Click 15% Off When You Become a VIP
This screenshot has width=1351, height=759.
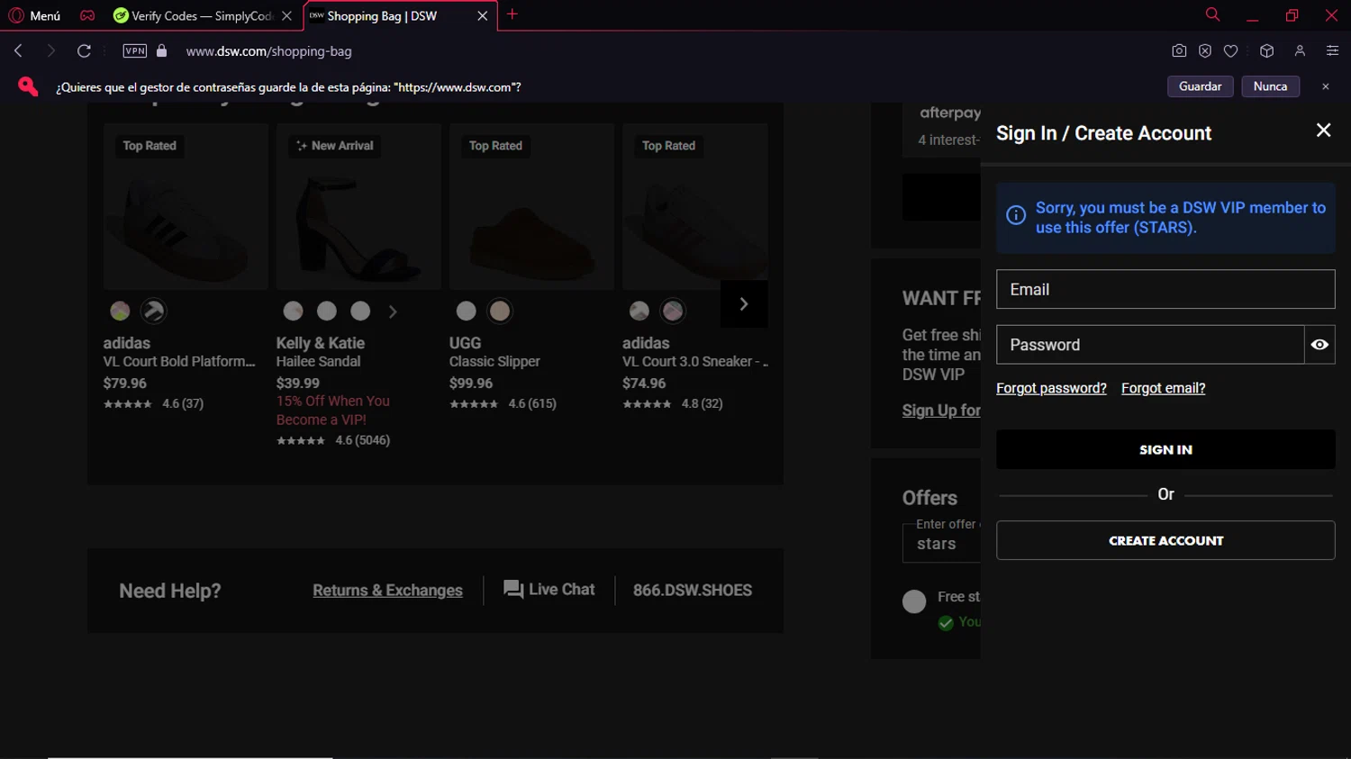pyautogui.click(x=333, y=411)
